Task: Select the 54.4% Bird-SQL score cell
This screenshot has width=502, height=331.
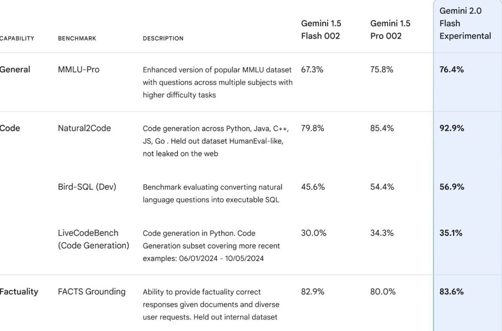Action: pos(382,187)
